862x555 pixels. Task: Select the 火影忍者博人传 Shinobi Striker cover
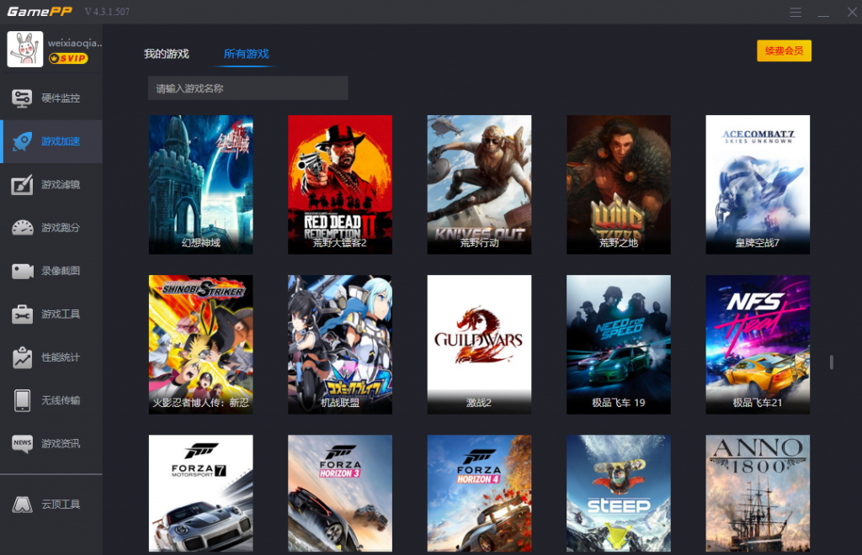click(200, 344)
